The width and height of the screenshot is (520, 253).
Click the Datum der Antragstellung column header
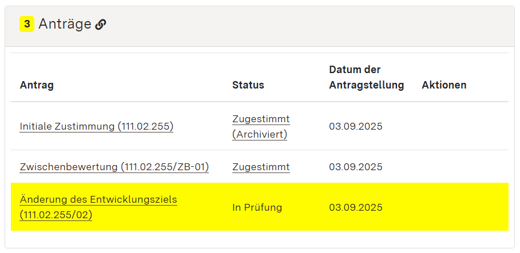[366, 77]
